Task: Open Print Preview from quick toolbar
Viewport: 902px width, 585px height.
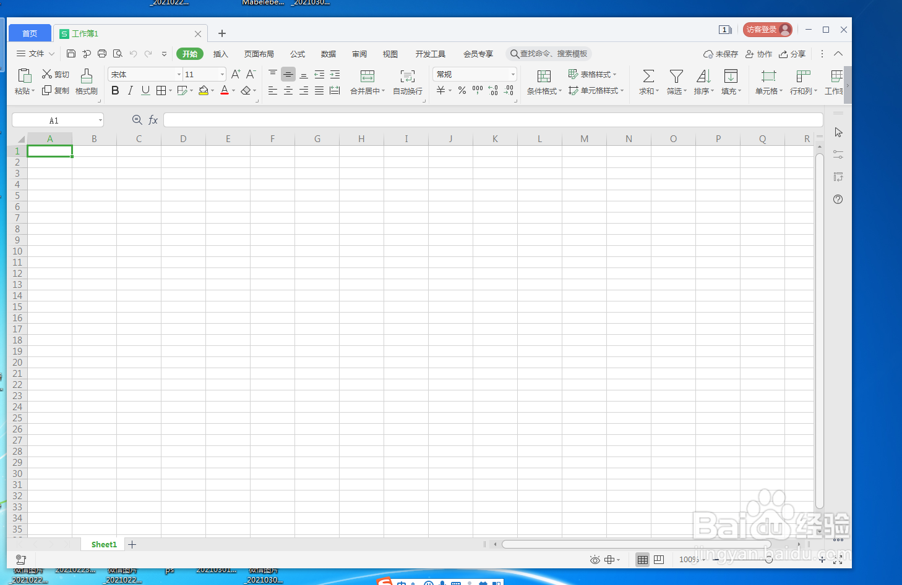Action: coord(118,54)
